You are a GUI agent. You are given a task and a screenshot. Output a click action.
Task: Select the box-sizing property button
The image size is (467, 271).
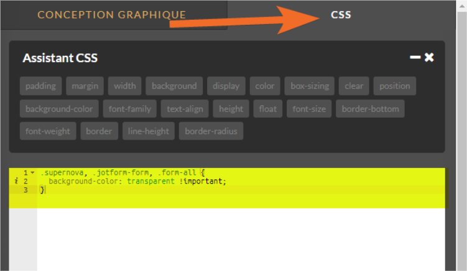310,86
